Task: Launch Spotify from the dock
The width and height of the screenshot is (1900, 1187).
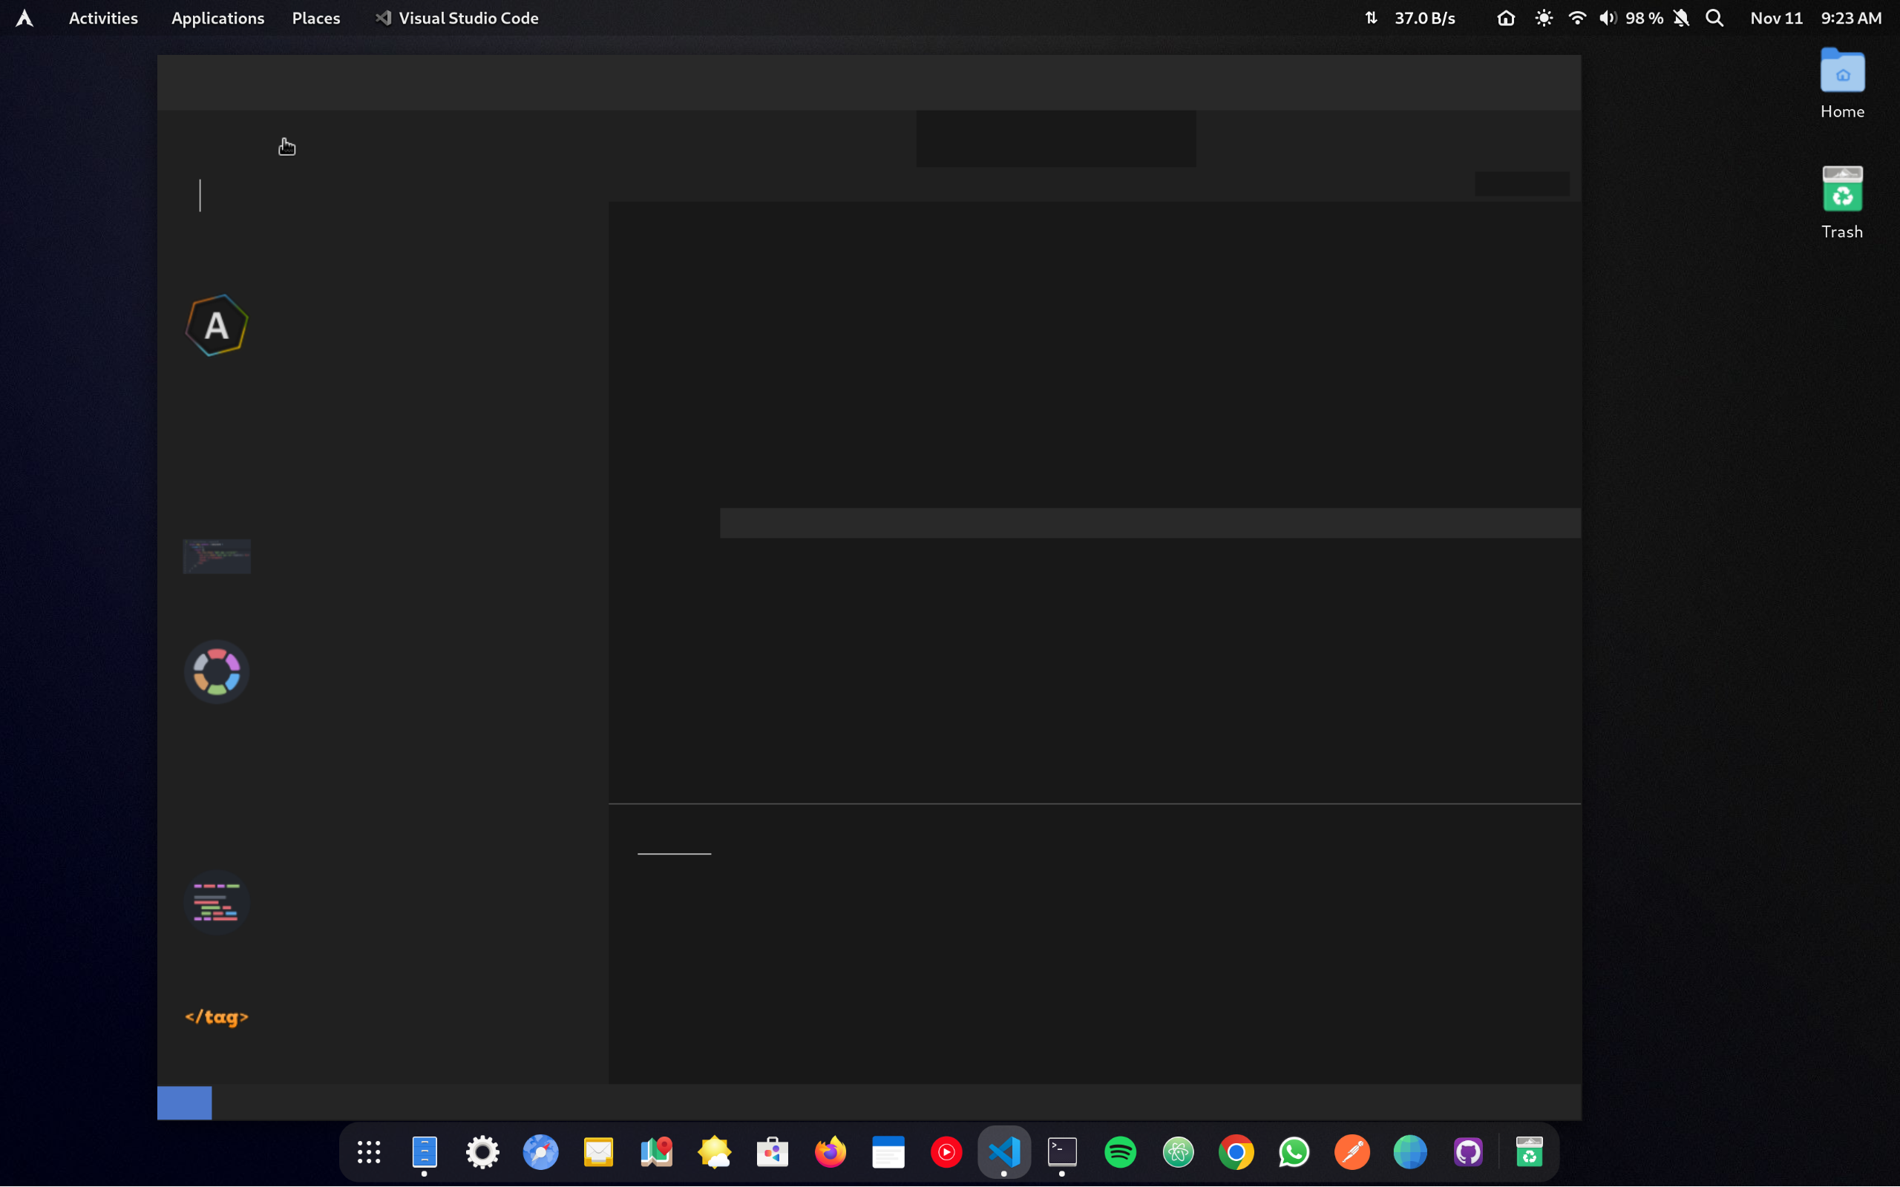Action: 1121,1151
